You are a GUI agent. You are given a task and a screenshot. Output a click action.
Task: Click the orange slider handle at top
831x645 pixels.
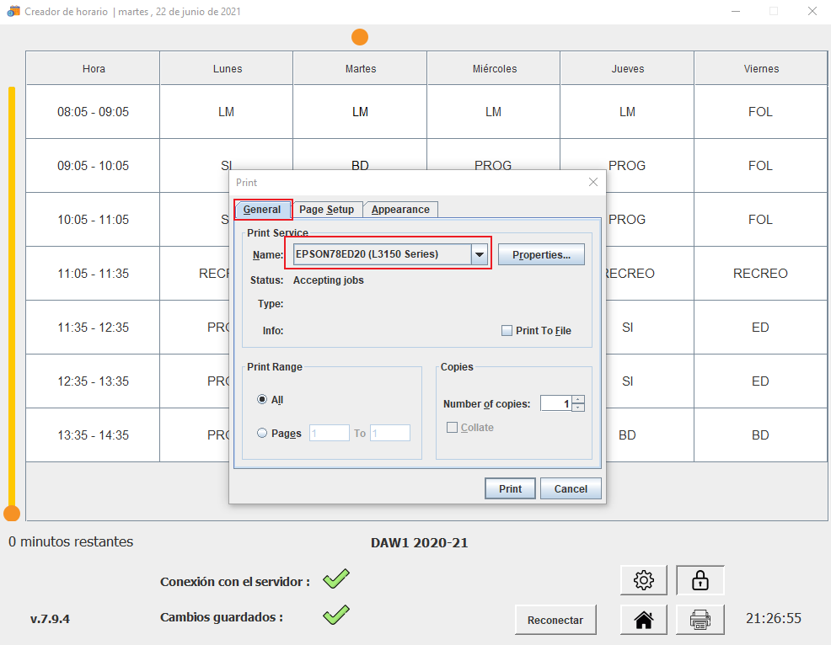point(360,37)
